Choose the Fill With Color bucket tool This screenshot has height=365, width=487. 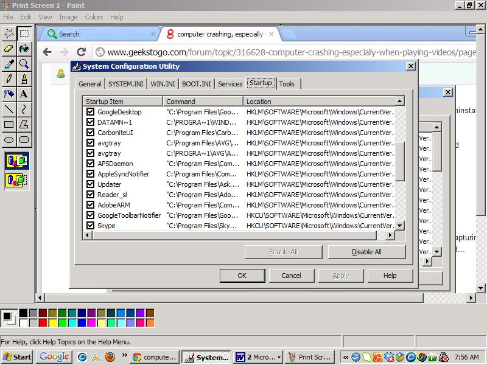[24, 49]
